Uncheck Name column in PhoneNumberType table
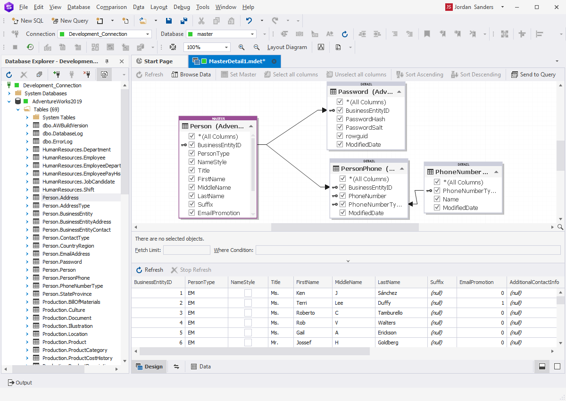Image resolution: width=566 pixels, height=401 pixels. coord(437,199)
